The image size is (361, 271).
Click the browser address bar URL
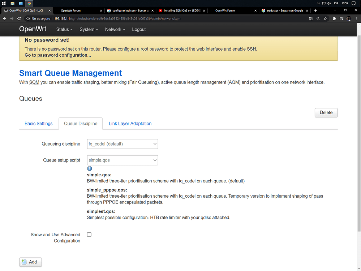click(x=145, y=18)
